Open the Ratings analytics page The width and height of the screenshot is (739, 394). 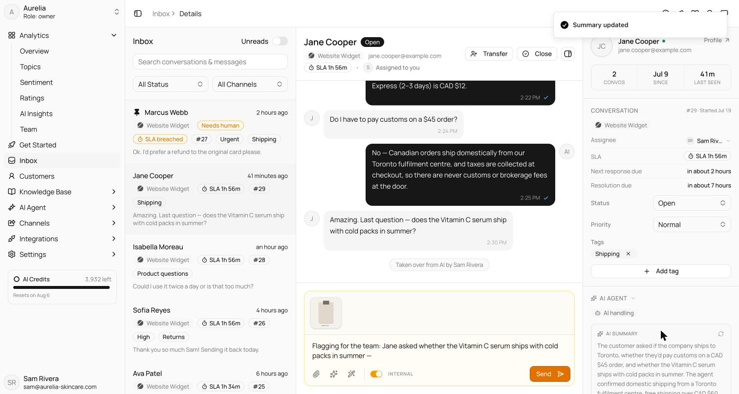[32, 98]
